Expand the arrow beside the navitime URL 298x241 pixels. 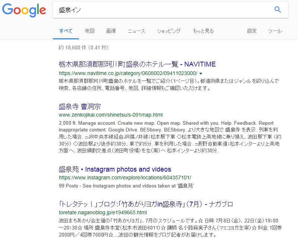tap(201, 74)
